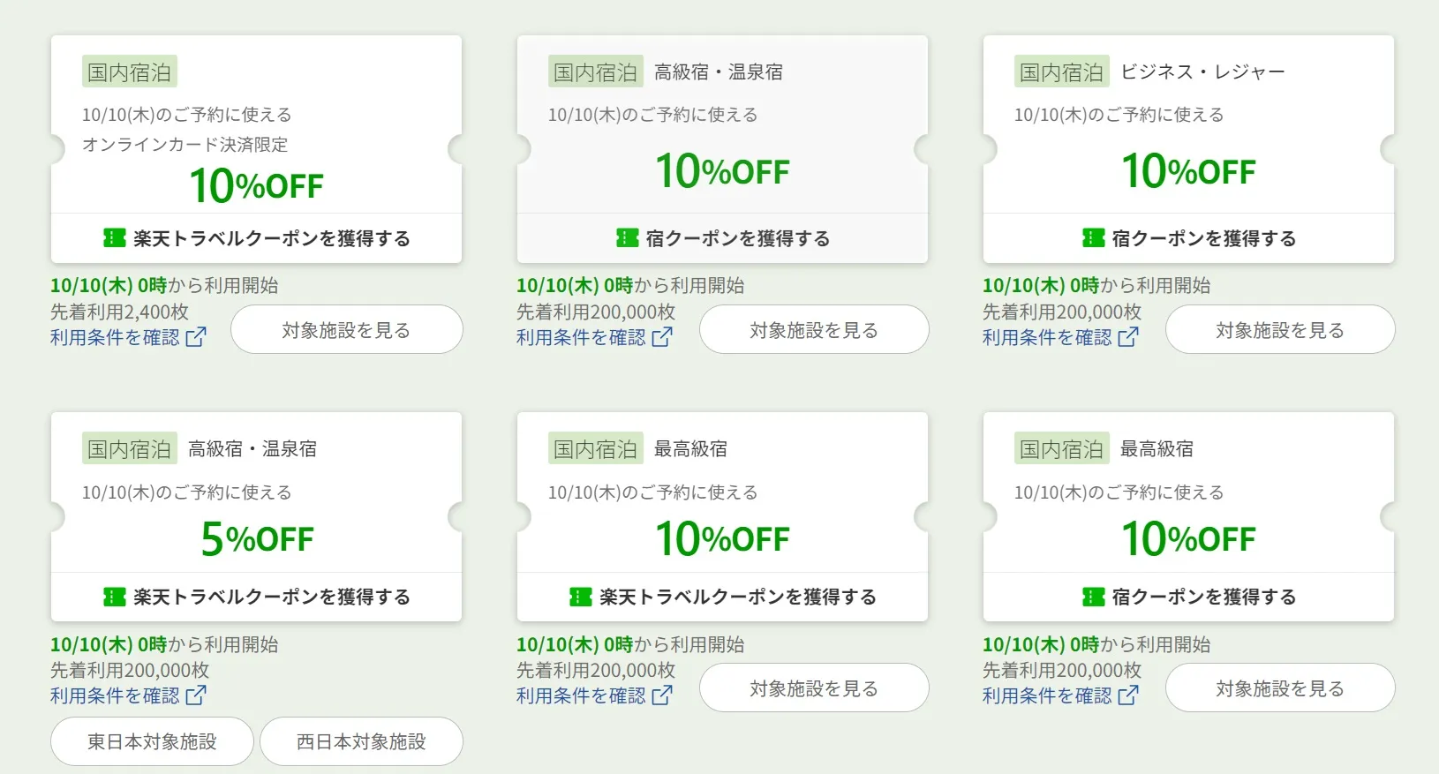Click external-link icon below ビジネス・レジャー card
The height and width of the screenshot is (774, 1439).
(x=1128, y=337)
